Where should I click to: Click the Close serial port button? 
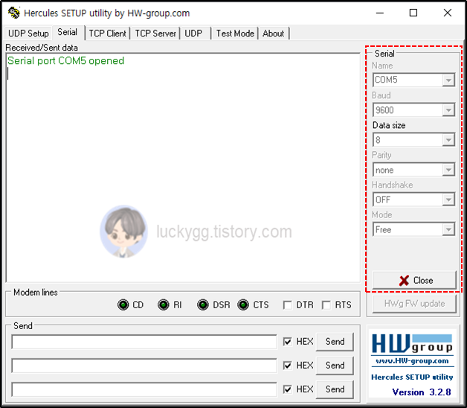[x=414, y=280]
